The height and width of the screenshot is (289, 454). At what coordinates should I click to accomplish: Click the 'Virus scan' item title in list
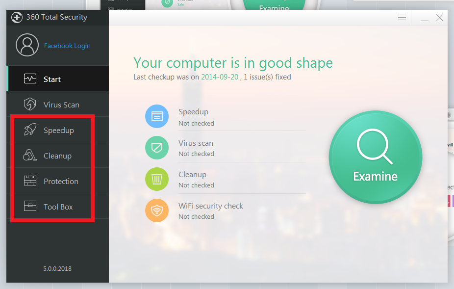pos(196,143)
